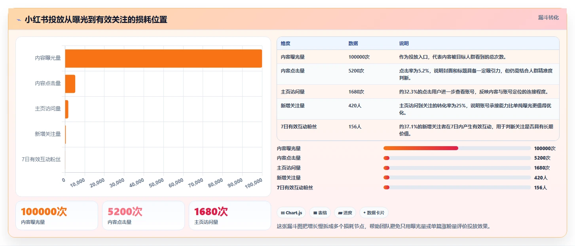Click table cell 7日有效互动粉丝
Image resolution: width=575 pixels, height=246 pixels.
[299, 127]
